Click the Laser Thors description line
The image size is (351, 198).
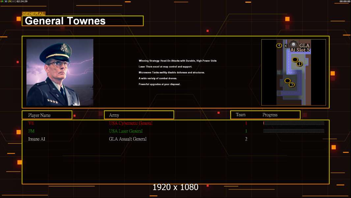pyautogui.click(x=165, y=67)
